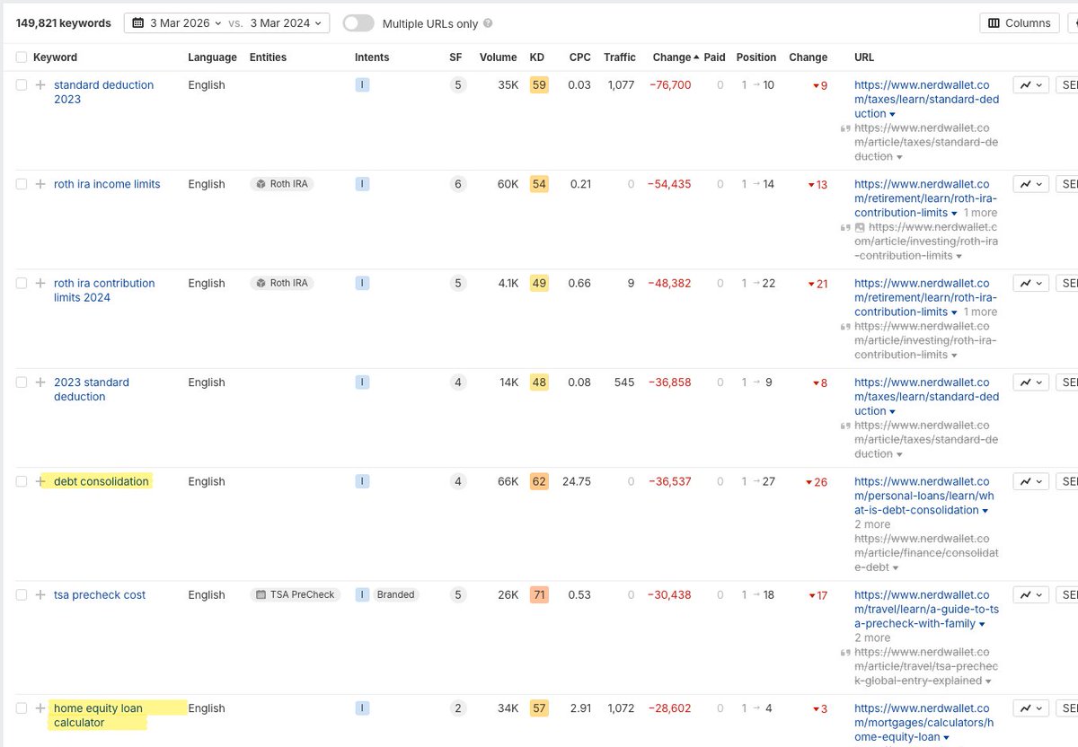Add roth ira income limits with plus icon
1078x747 pixels.
[40, 184]
